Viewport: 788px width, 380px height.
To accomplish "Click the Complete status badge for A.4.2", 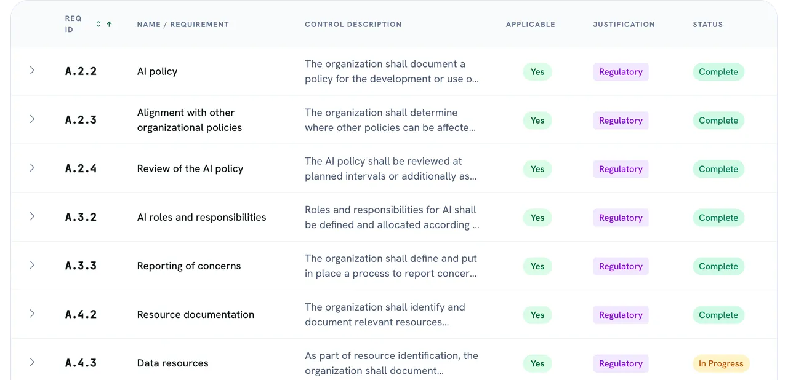I will pos(718,314).
